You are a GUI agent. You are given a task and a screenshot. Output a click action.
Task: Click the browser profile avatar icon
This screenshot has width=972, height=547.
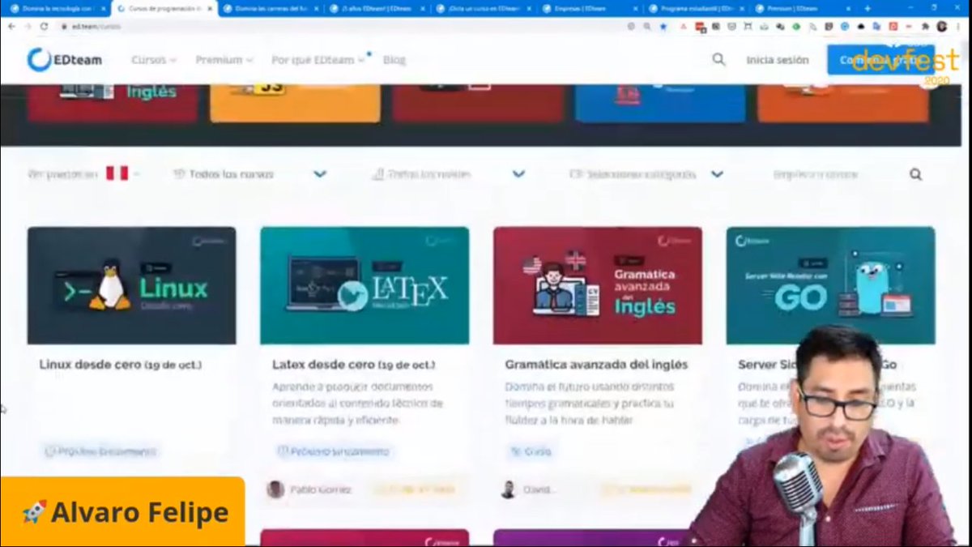(942, 26)
